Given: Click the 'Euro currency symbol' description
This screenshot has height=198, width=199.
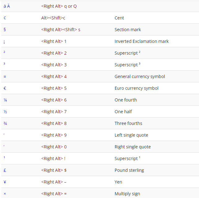Looking at the screenshot, I should (x=136, y=88).
